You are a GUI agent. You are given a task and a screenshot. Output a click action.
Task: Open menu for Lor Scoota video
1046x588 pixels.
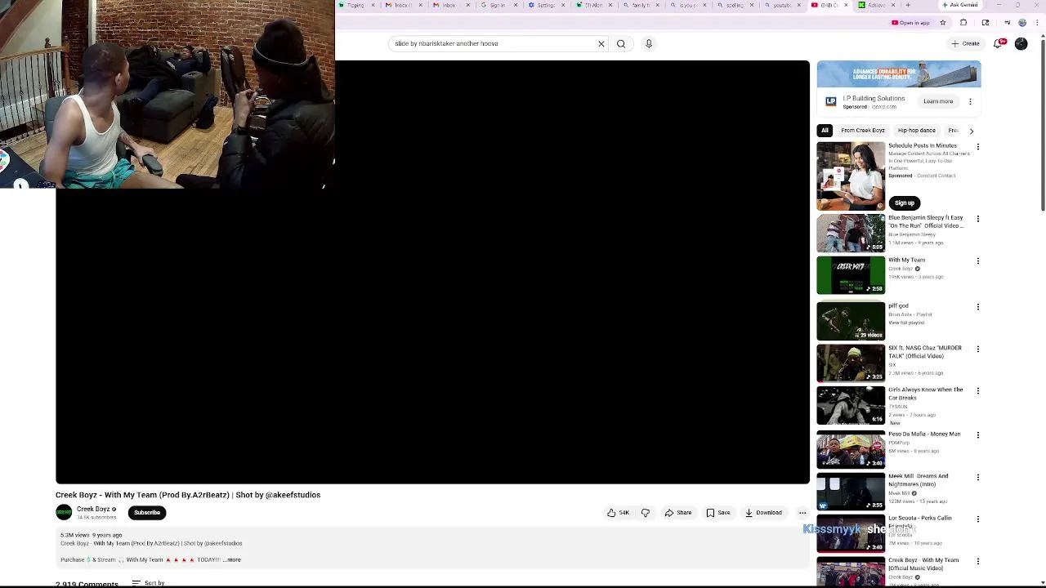pyautogui.click(x=977, y=519)
